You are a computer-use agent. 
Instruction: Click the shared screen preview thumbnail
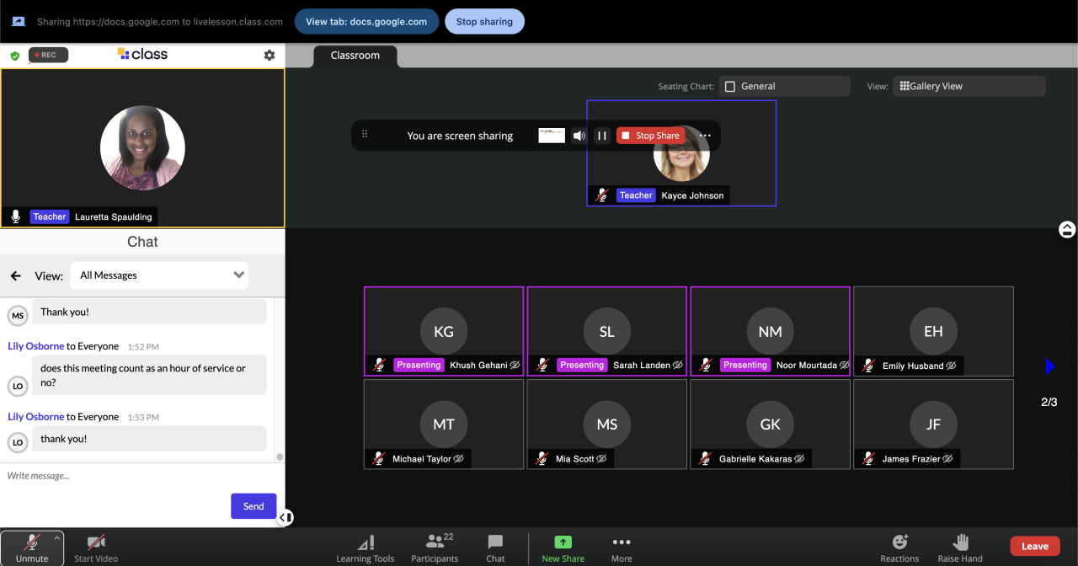point(552,136)
